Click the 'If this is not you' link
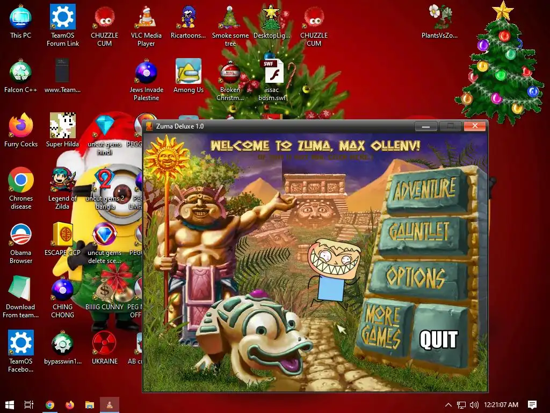Viewport: 550px width, 413px height. [x=315, y=158]
